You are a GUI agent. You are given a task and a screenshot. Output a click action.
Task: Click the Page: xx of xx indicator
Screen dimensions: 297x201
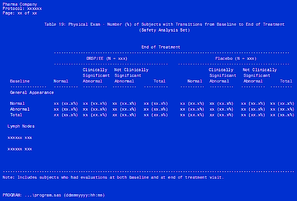tap(20, 13)
